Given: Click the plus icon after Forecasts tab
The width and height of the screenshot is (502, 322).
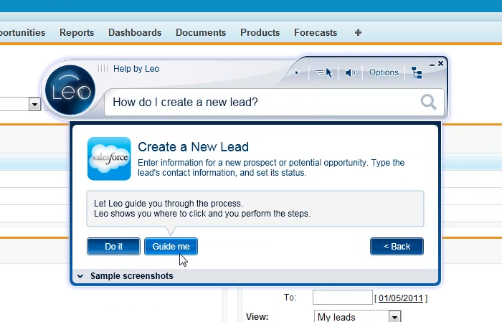Looking at the screenshot, I should click(359, 32).
